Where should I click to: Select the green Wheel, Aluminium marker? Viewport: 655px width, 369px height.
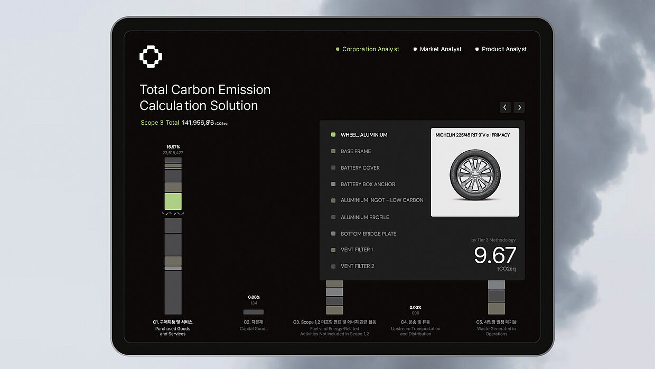333,135
